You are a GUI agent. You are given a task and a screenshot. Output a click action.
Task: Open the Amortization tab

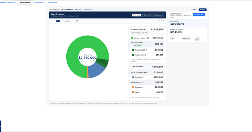39,3
